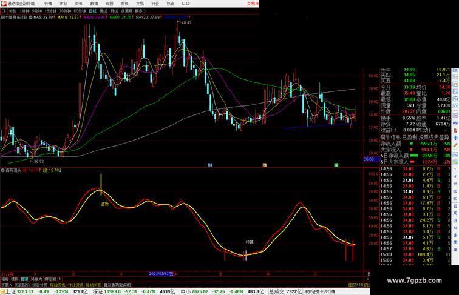Click the round icon beside MA5 label

point(30,18)
